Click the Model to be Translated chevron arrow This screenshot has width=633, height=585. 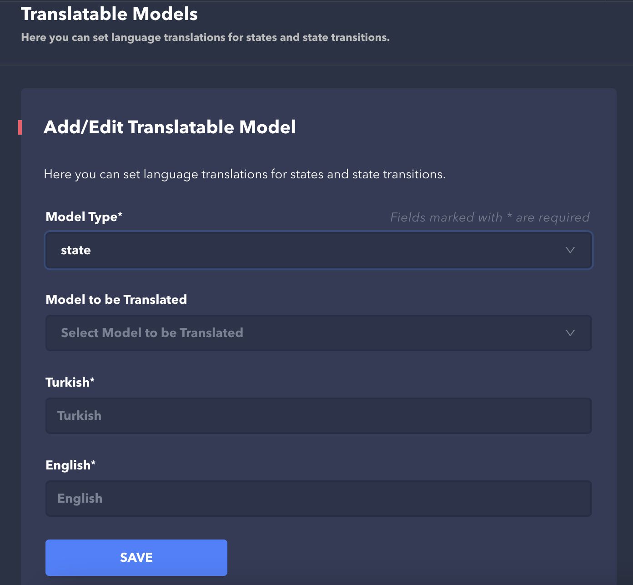tap(570, 333)
